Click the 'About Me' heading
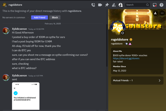This screenshot has width=166, height=111. pos(117,51)
